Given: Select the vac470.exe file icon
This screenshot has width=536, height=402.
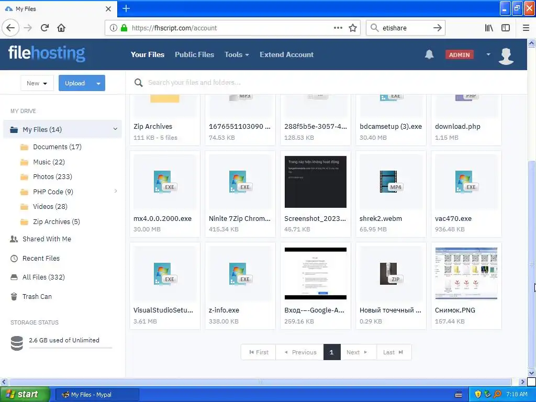Looking at the screenshot, I should click(x=466, y=182).
